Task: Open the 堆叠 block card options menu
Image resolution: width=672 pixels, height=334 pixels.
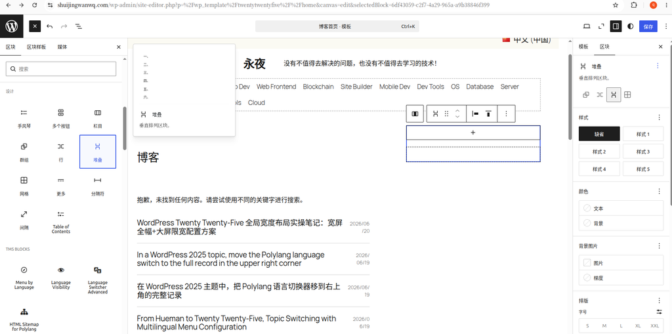Action: coord(658,66)
